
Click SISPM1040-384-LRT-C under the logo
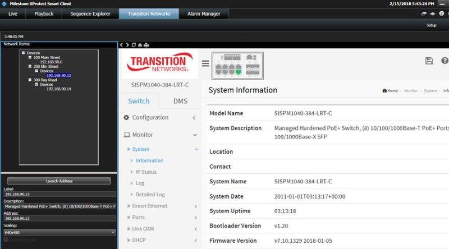point(160,85)
